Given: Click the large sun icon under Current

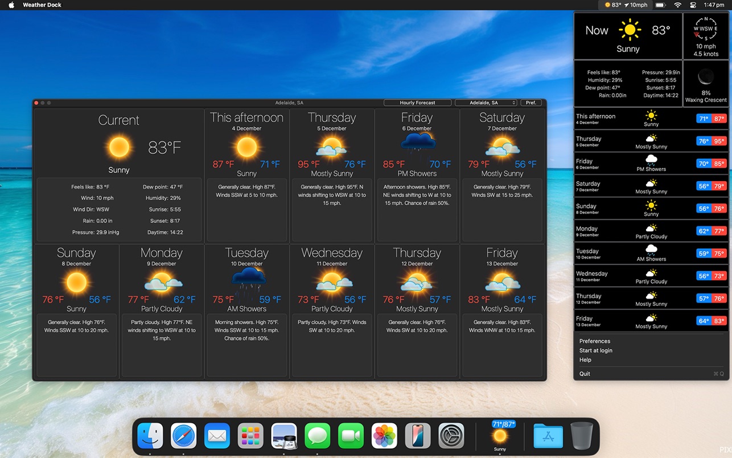Looking at the screenshot, I should coord(119,147).
